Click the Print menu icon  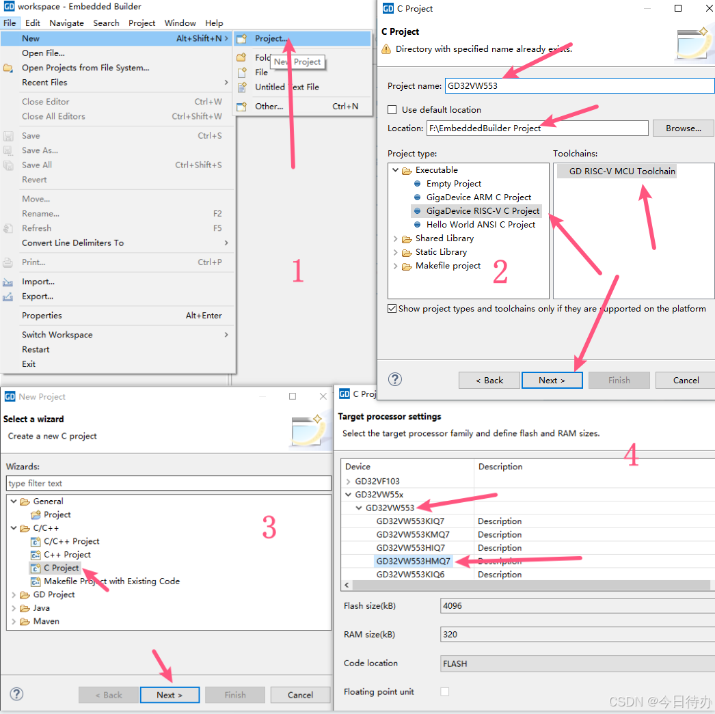[8, 262]
